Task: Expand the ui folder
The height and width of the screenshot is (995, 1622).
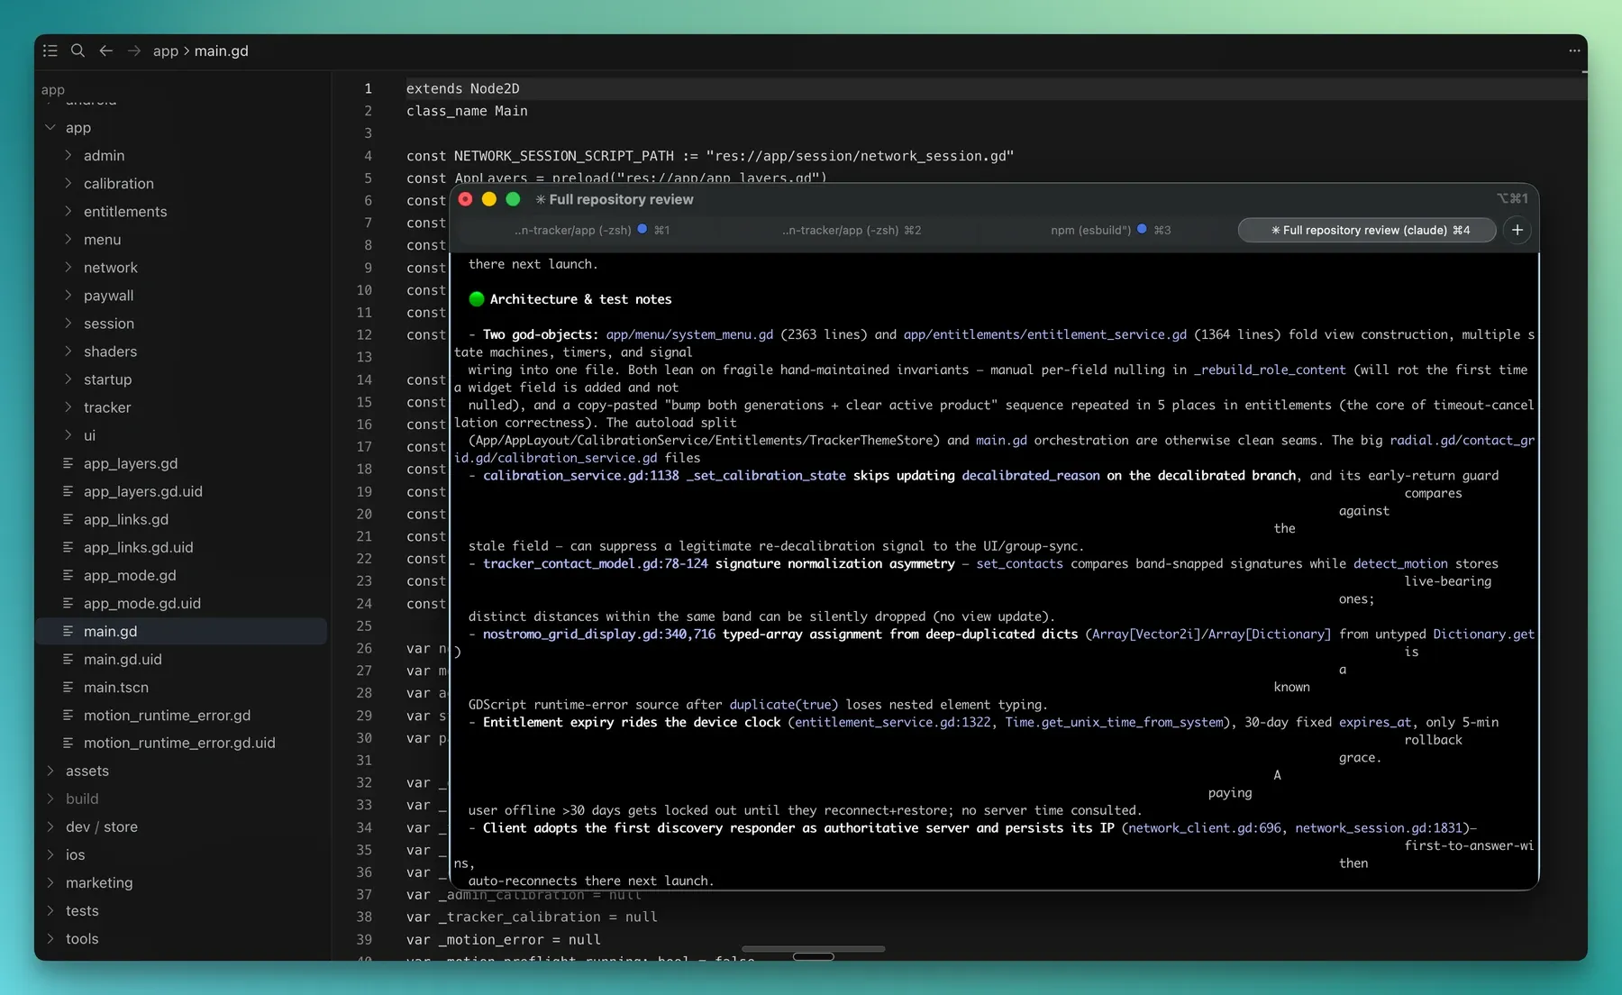Action: pos(68,434)
